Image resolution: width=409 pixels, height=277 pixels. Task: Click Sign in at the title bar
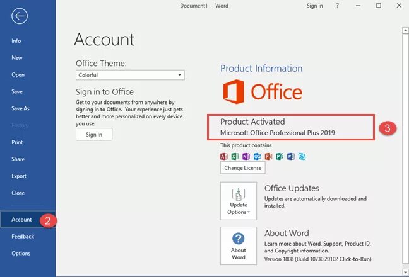pyautogui.click(x=314, y=6)
